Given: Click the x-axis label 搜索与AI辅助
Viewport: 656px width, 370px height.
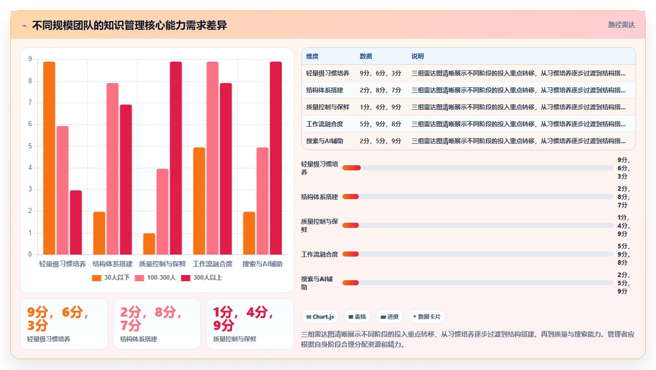Looking at the screenshot, I should [x=262, y=264].
